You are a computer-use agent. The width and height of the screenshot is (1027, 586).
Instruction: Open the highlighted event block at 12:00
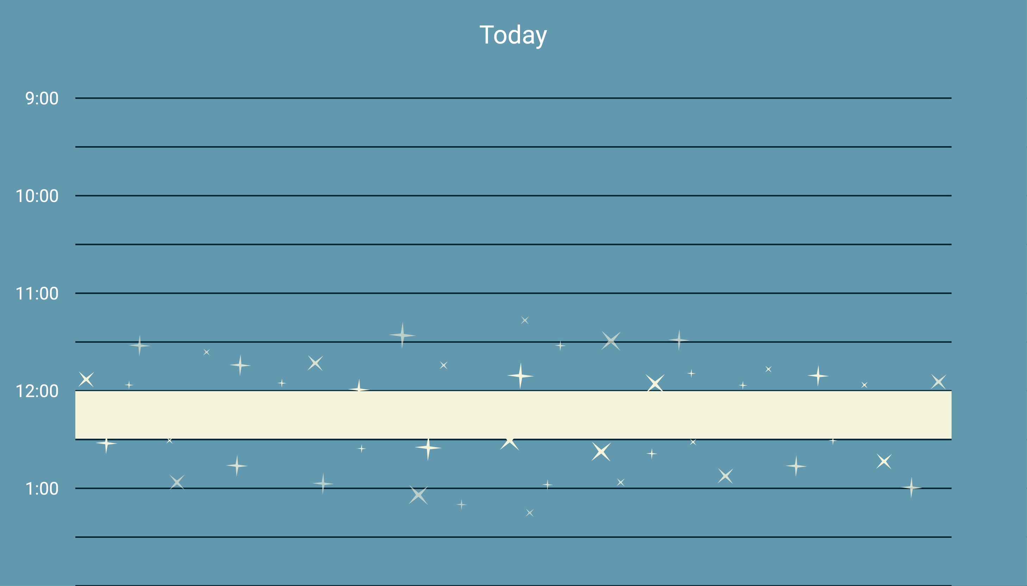(x=513, y=415)
